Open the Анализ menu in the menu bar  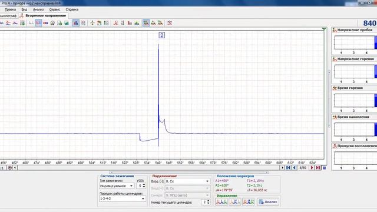pos(38,9)
